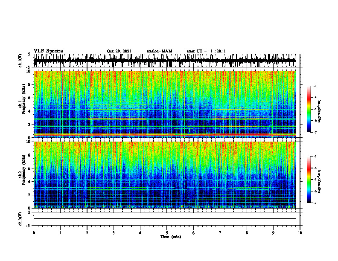338x261 pixels.
Task: Click inside the ch.1 spectrogram plot
Action: pos(164,104)
